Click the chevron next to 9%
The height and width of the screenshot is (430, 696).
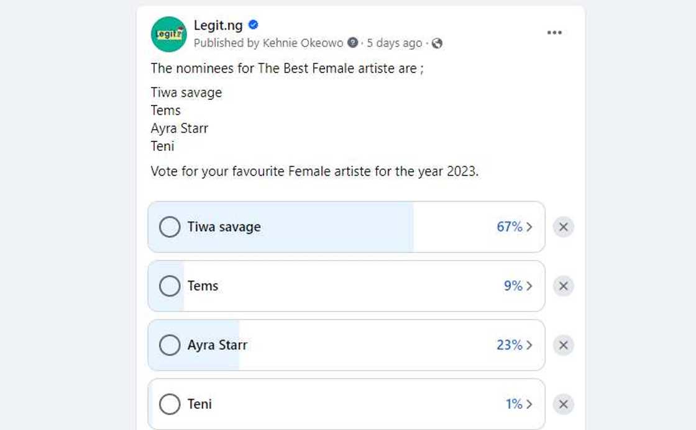(528, 286)
